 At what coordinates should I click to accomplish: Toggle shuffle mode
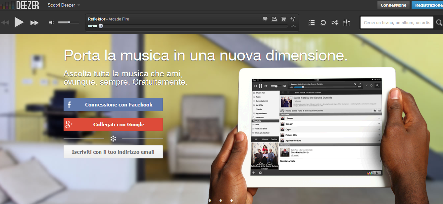pyautogui.click(x=335, y=22)
